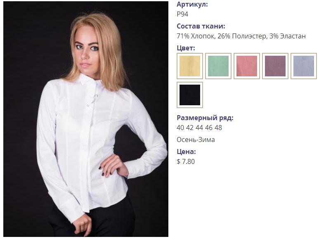319x239 pixels.
Task: Choose the mint green color swatch
Action: pyautogui.click(x=218, y=66)
